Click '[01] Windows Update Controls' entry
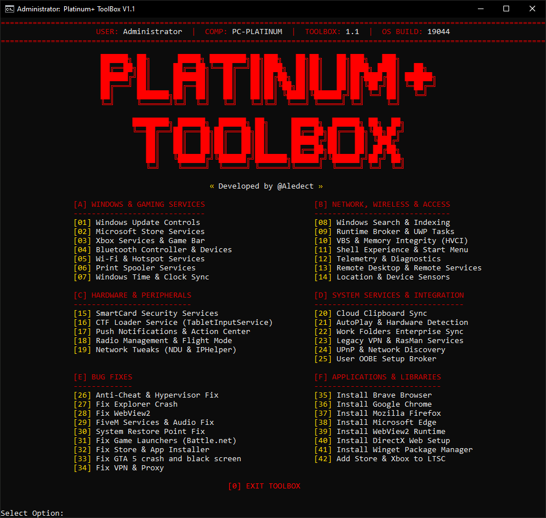546x518 pixels. [x=137, y=222]
